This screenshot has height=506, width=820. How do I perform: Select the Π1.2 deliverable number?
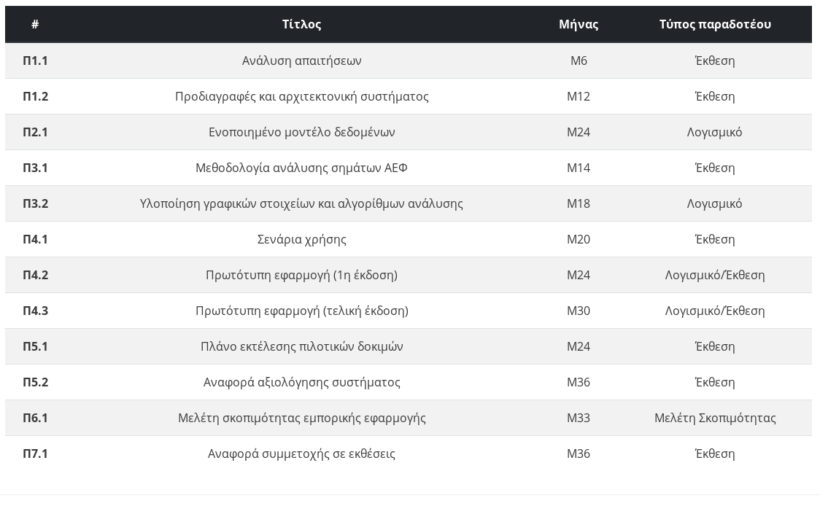click(35, 96)
